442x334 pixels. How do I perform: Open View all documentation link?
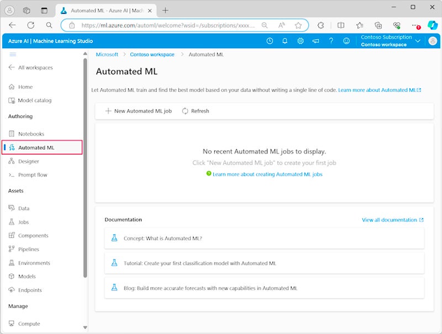pyautogui.click(x=392, y=220)
